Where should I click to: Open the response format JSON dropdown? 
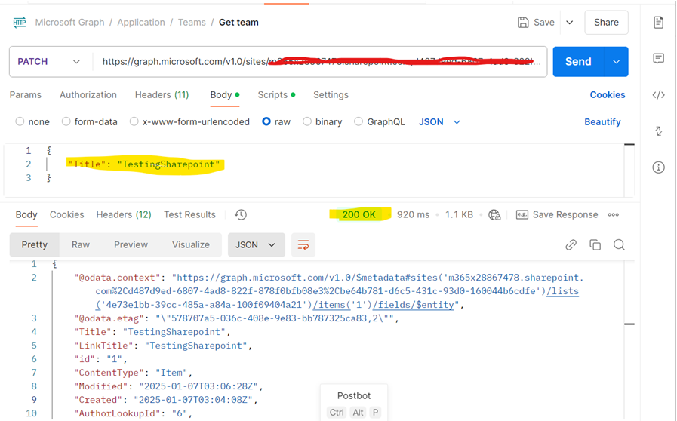click(x=256, y=244)
